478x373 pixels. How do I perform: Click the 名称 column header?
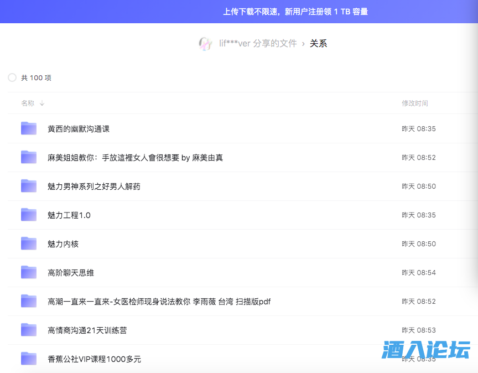point(28,103)
